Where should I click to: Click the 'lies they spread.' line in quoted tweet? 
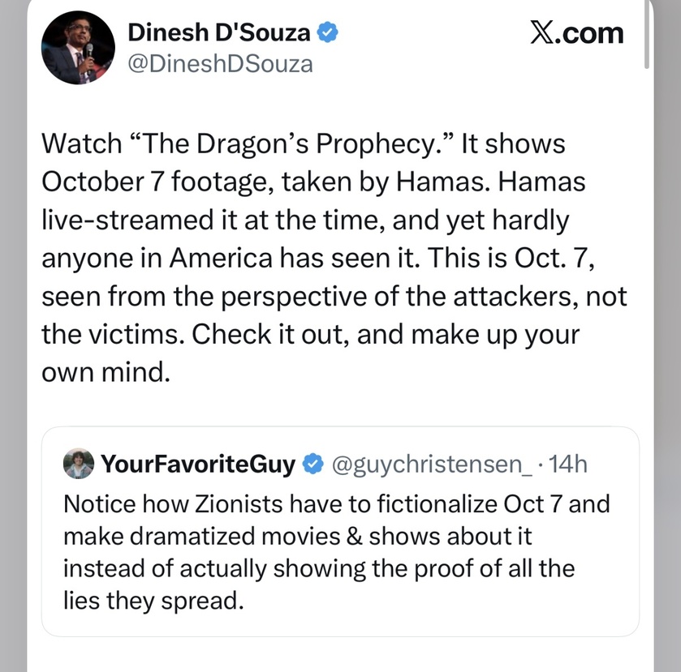coord(153,601)
